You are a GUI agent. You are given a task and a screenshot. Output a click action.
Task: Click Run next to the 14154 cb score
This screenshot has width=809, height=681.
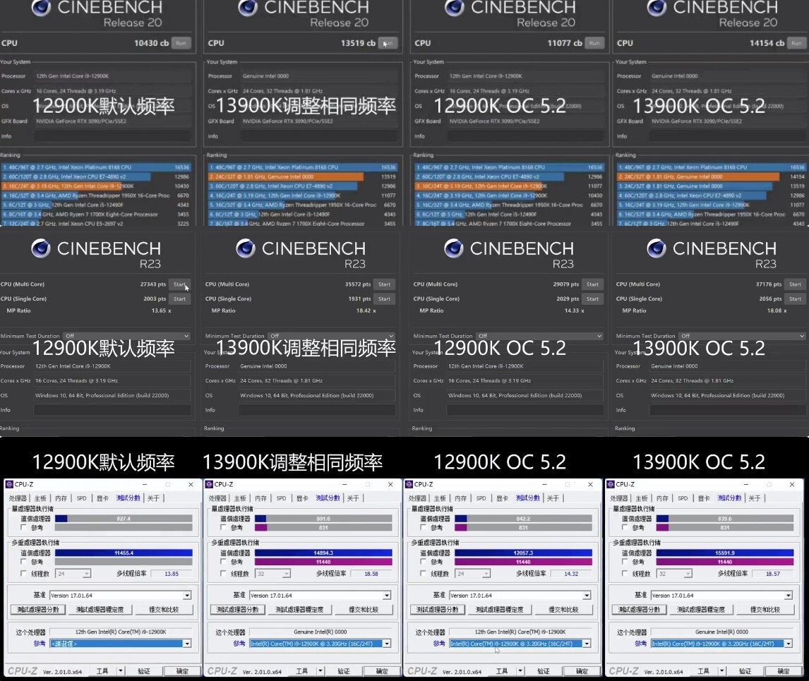796,43
